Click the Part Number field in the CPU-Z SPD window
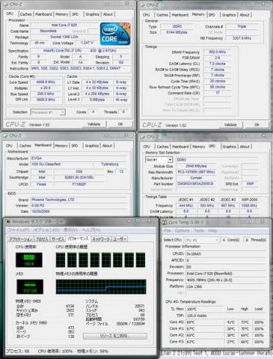 coord(196,184)
